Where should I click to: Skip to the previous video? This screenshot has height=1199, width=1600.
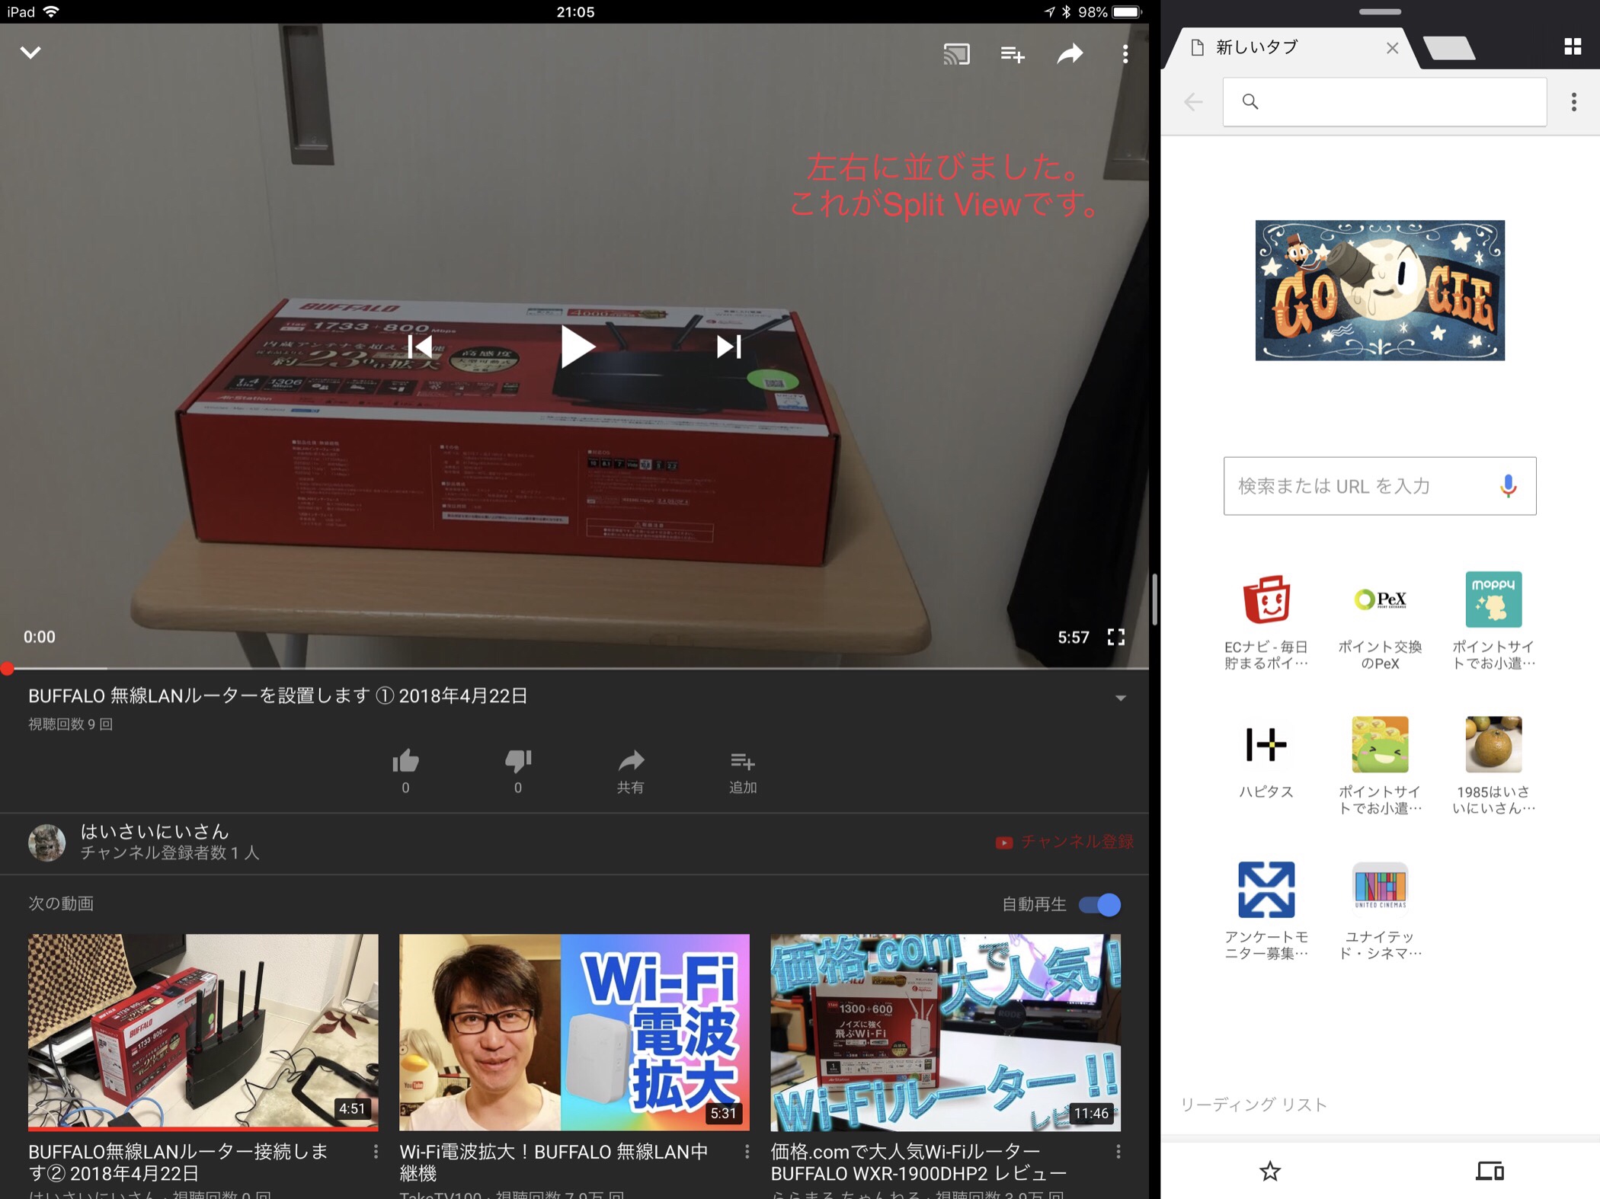tap(420, 347)
